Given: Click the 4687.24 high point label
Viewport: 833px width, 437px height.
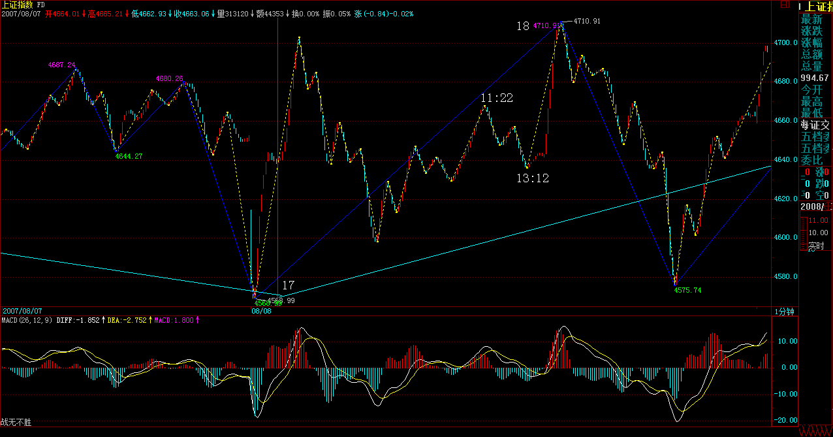Looking at the screenshot, I should tap(61, 65).
